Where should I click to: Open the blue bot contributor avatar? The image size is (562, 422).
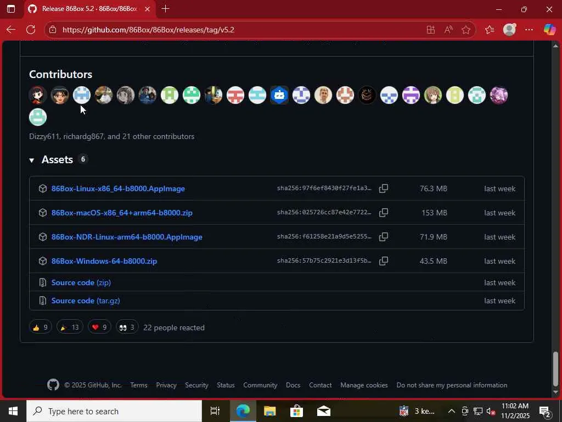(279, 95)
